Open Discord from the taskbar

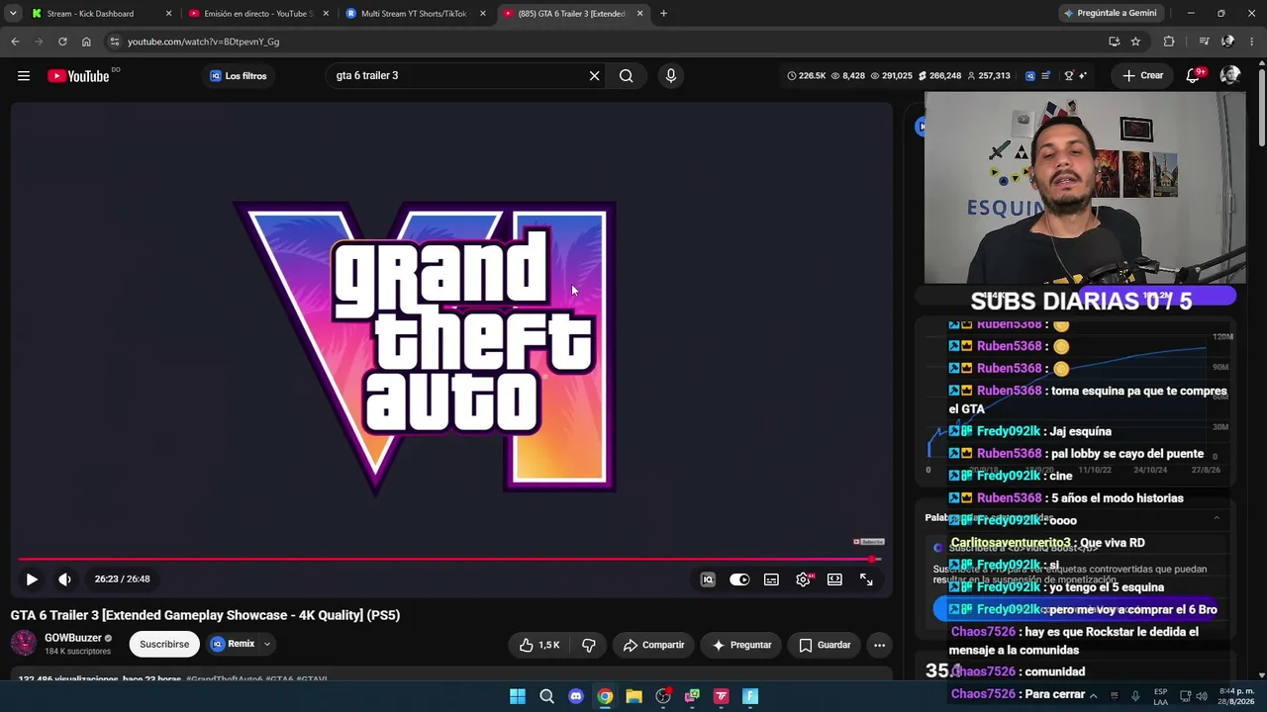pos(576,696)
